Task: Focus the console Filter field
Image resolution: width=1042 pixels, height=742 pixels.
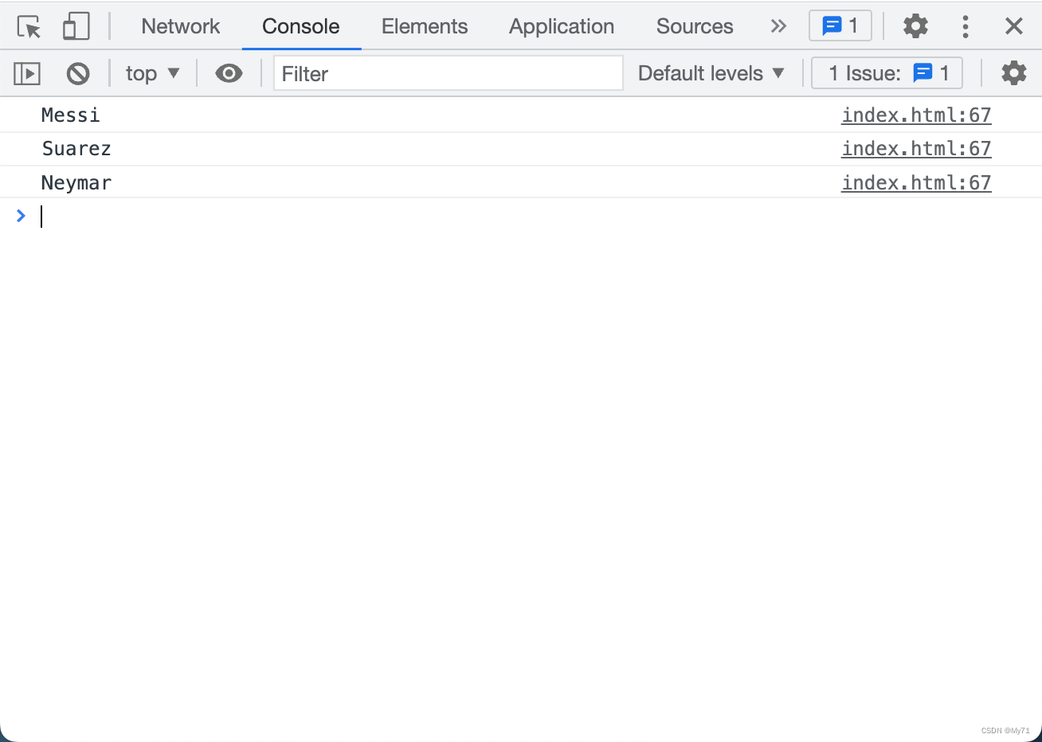Action: click(448, 74)
